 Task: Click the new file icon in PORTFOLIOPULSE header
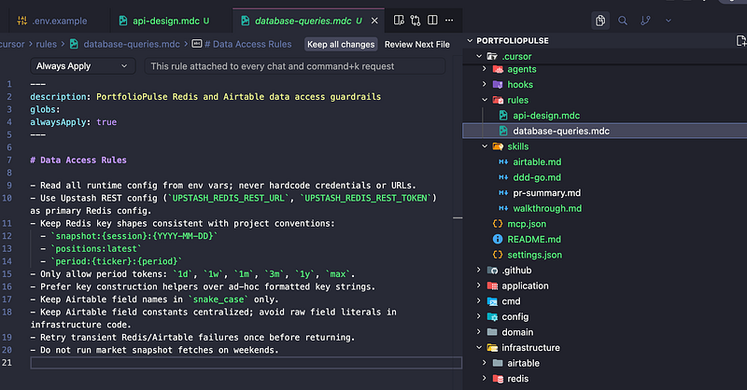[x=741, y=40]
